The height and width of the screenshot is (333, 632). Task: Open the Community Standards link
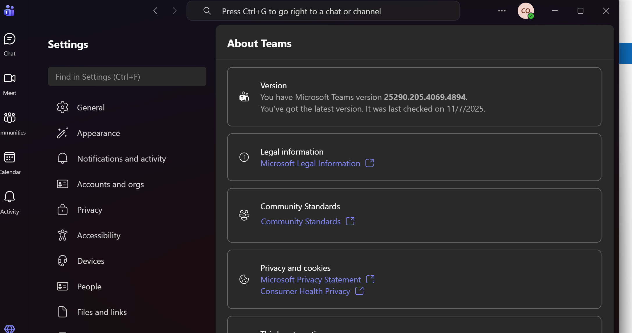point(301,221)
